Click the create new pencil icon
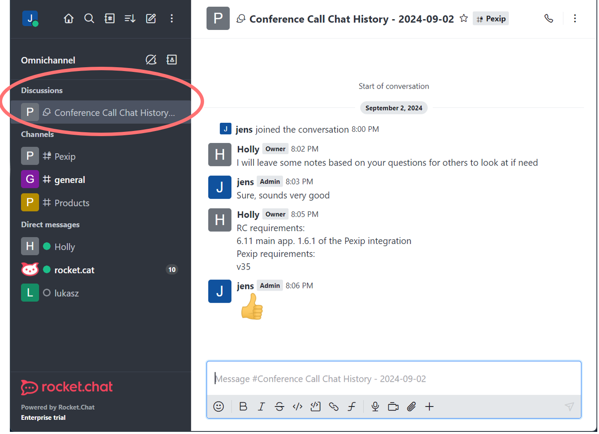This screenshot has height=434, width=599. (151, 18)
